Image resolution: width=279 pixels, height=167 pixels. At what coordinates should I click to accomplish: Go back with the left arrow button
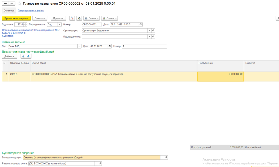(x=5, y=3)
